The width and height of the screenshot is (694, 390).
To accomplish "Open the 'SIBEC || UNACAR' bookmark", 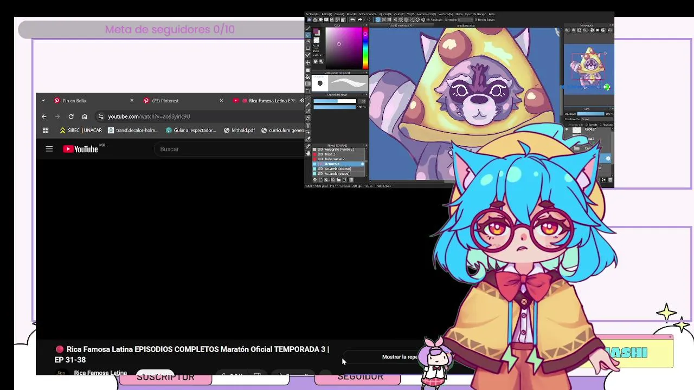I will (x=81, y=131).
